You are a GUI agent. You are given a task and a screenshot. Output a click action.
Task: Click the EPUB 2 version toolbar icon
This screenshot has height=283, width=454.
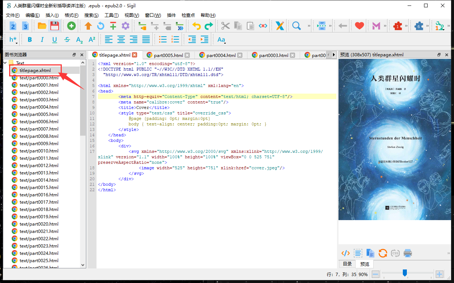(13, 26)
